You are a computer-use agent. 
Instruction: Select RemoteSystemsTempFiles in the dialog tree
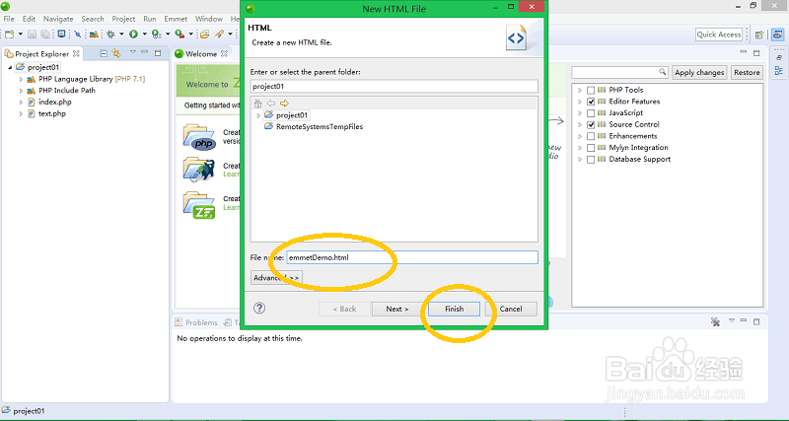point(320,127)
